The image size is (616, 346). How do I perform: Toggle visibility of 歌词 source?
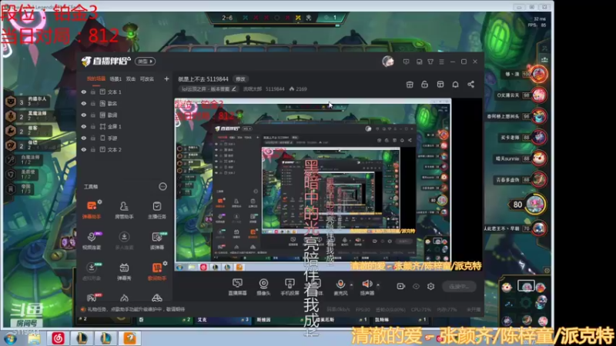(x=84, y=115)
